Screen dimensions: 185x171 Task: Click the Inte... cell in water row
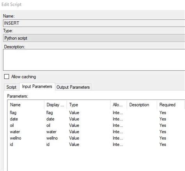118,132
